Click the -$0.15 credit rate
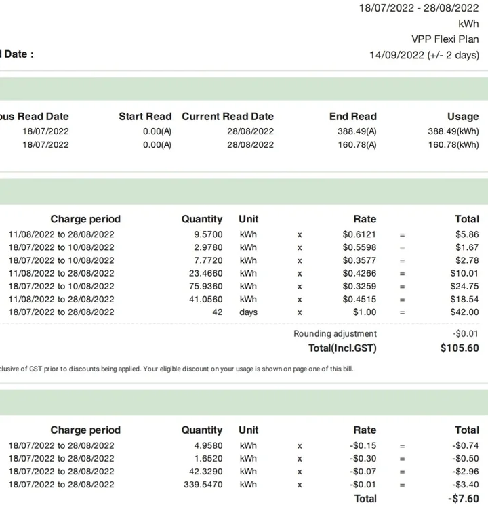Image resolution: width=488 pixels, height=511 pixels. (x=363, y=446)
